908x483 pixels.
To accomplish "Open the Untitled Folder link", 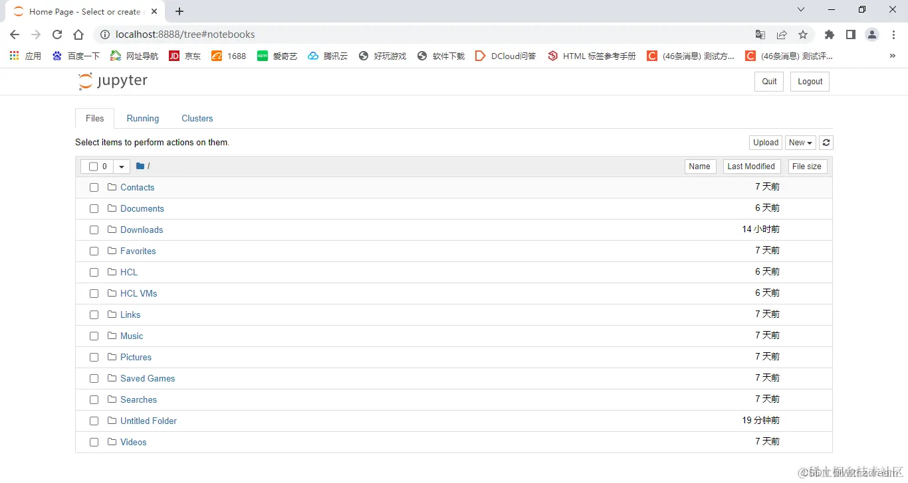I will click(148, 421).
